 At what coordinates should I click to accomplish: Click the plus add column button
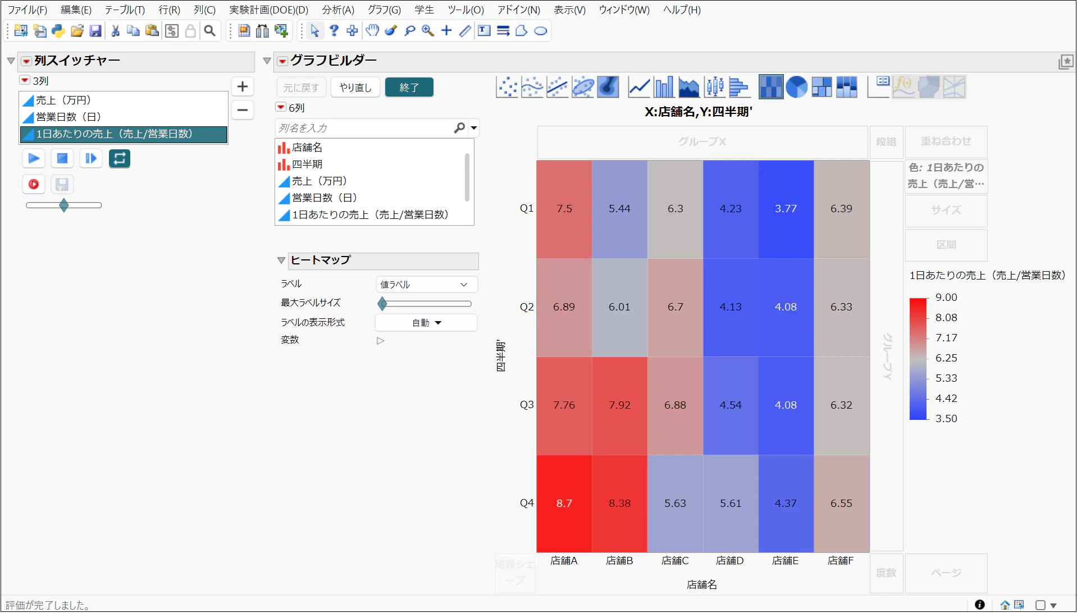pos(243,86)
